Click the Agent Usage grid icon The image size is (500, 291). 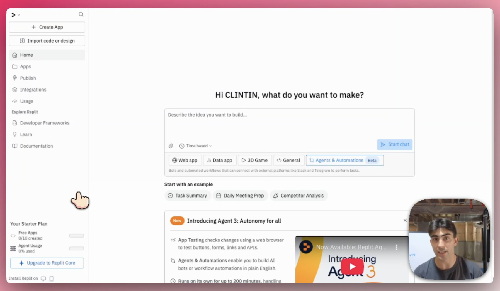pos(13,248)
